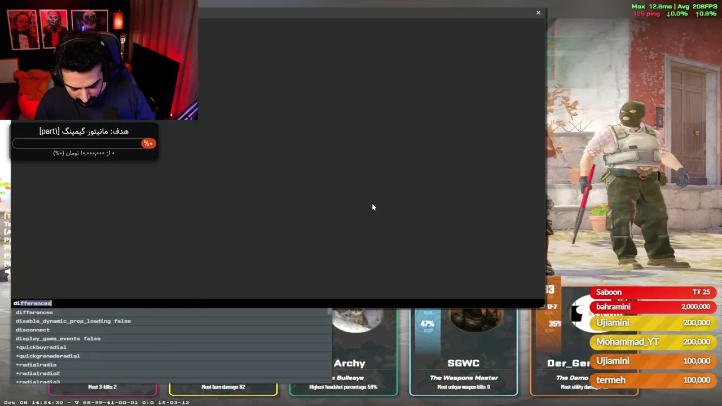The height and width of the screenshot is (406, 722).
Task: Click the Mohammad_YT donor entry
Action: (x=653, y=342)
